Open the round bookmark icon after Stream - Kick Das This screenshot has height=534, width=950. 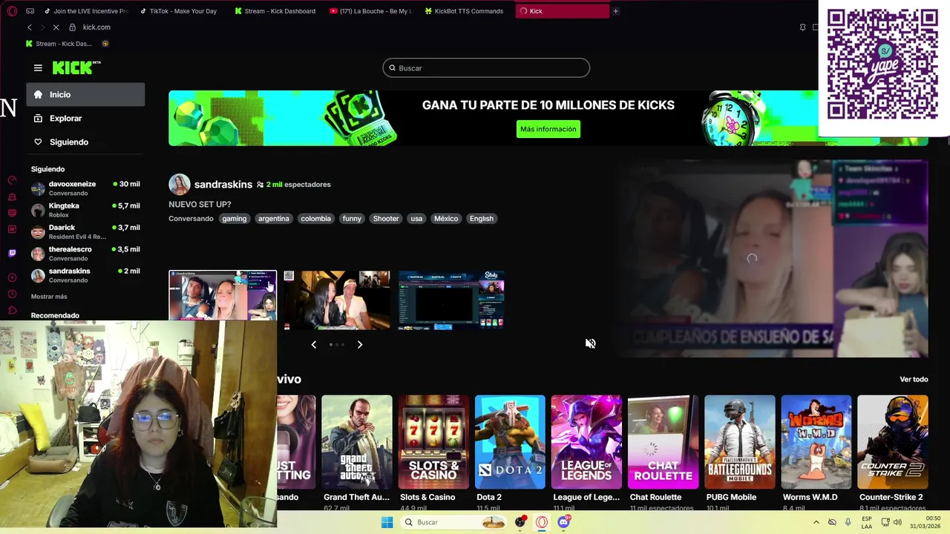(x=105, y=44)
